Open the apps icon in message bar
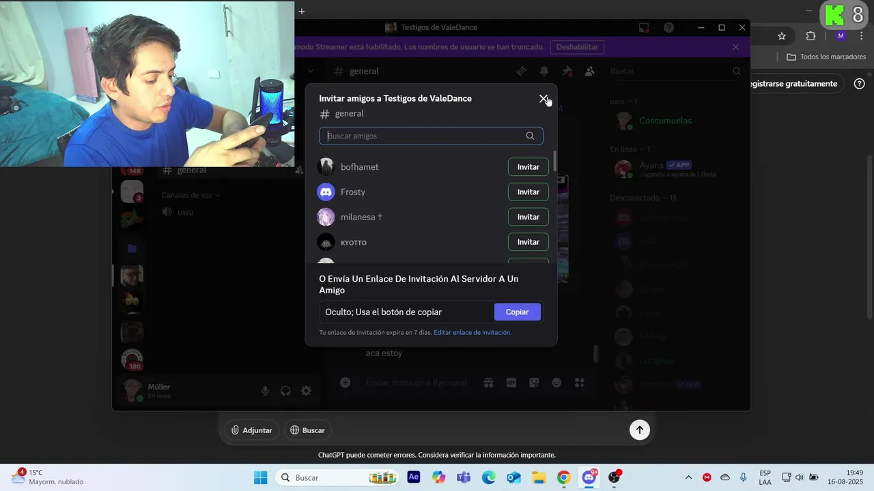This screenshot has width=874, height=491. [579, 383]
